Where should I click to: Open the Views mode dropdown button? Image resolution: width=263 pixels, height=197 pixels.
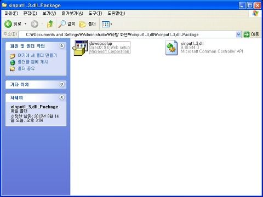107,24
